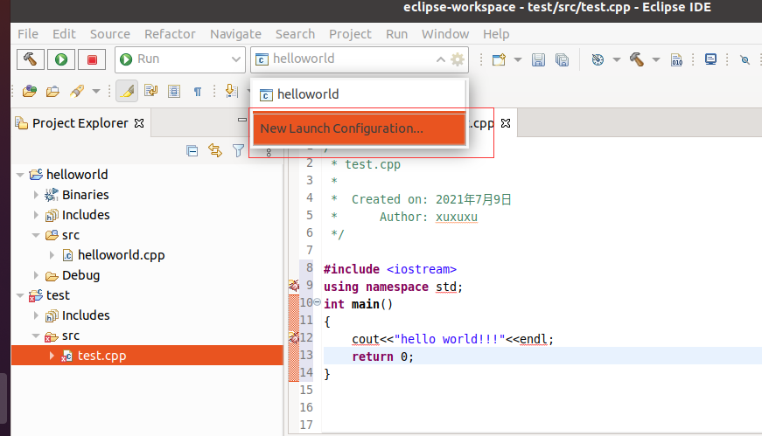Image resolution: width=762 pixels, height=436 pixels.
Task: Click the open element folder icon with spheres
Action: tap(30, 91)
